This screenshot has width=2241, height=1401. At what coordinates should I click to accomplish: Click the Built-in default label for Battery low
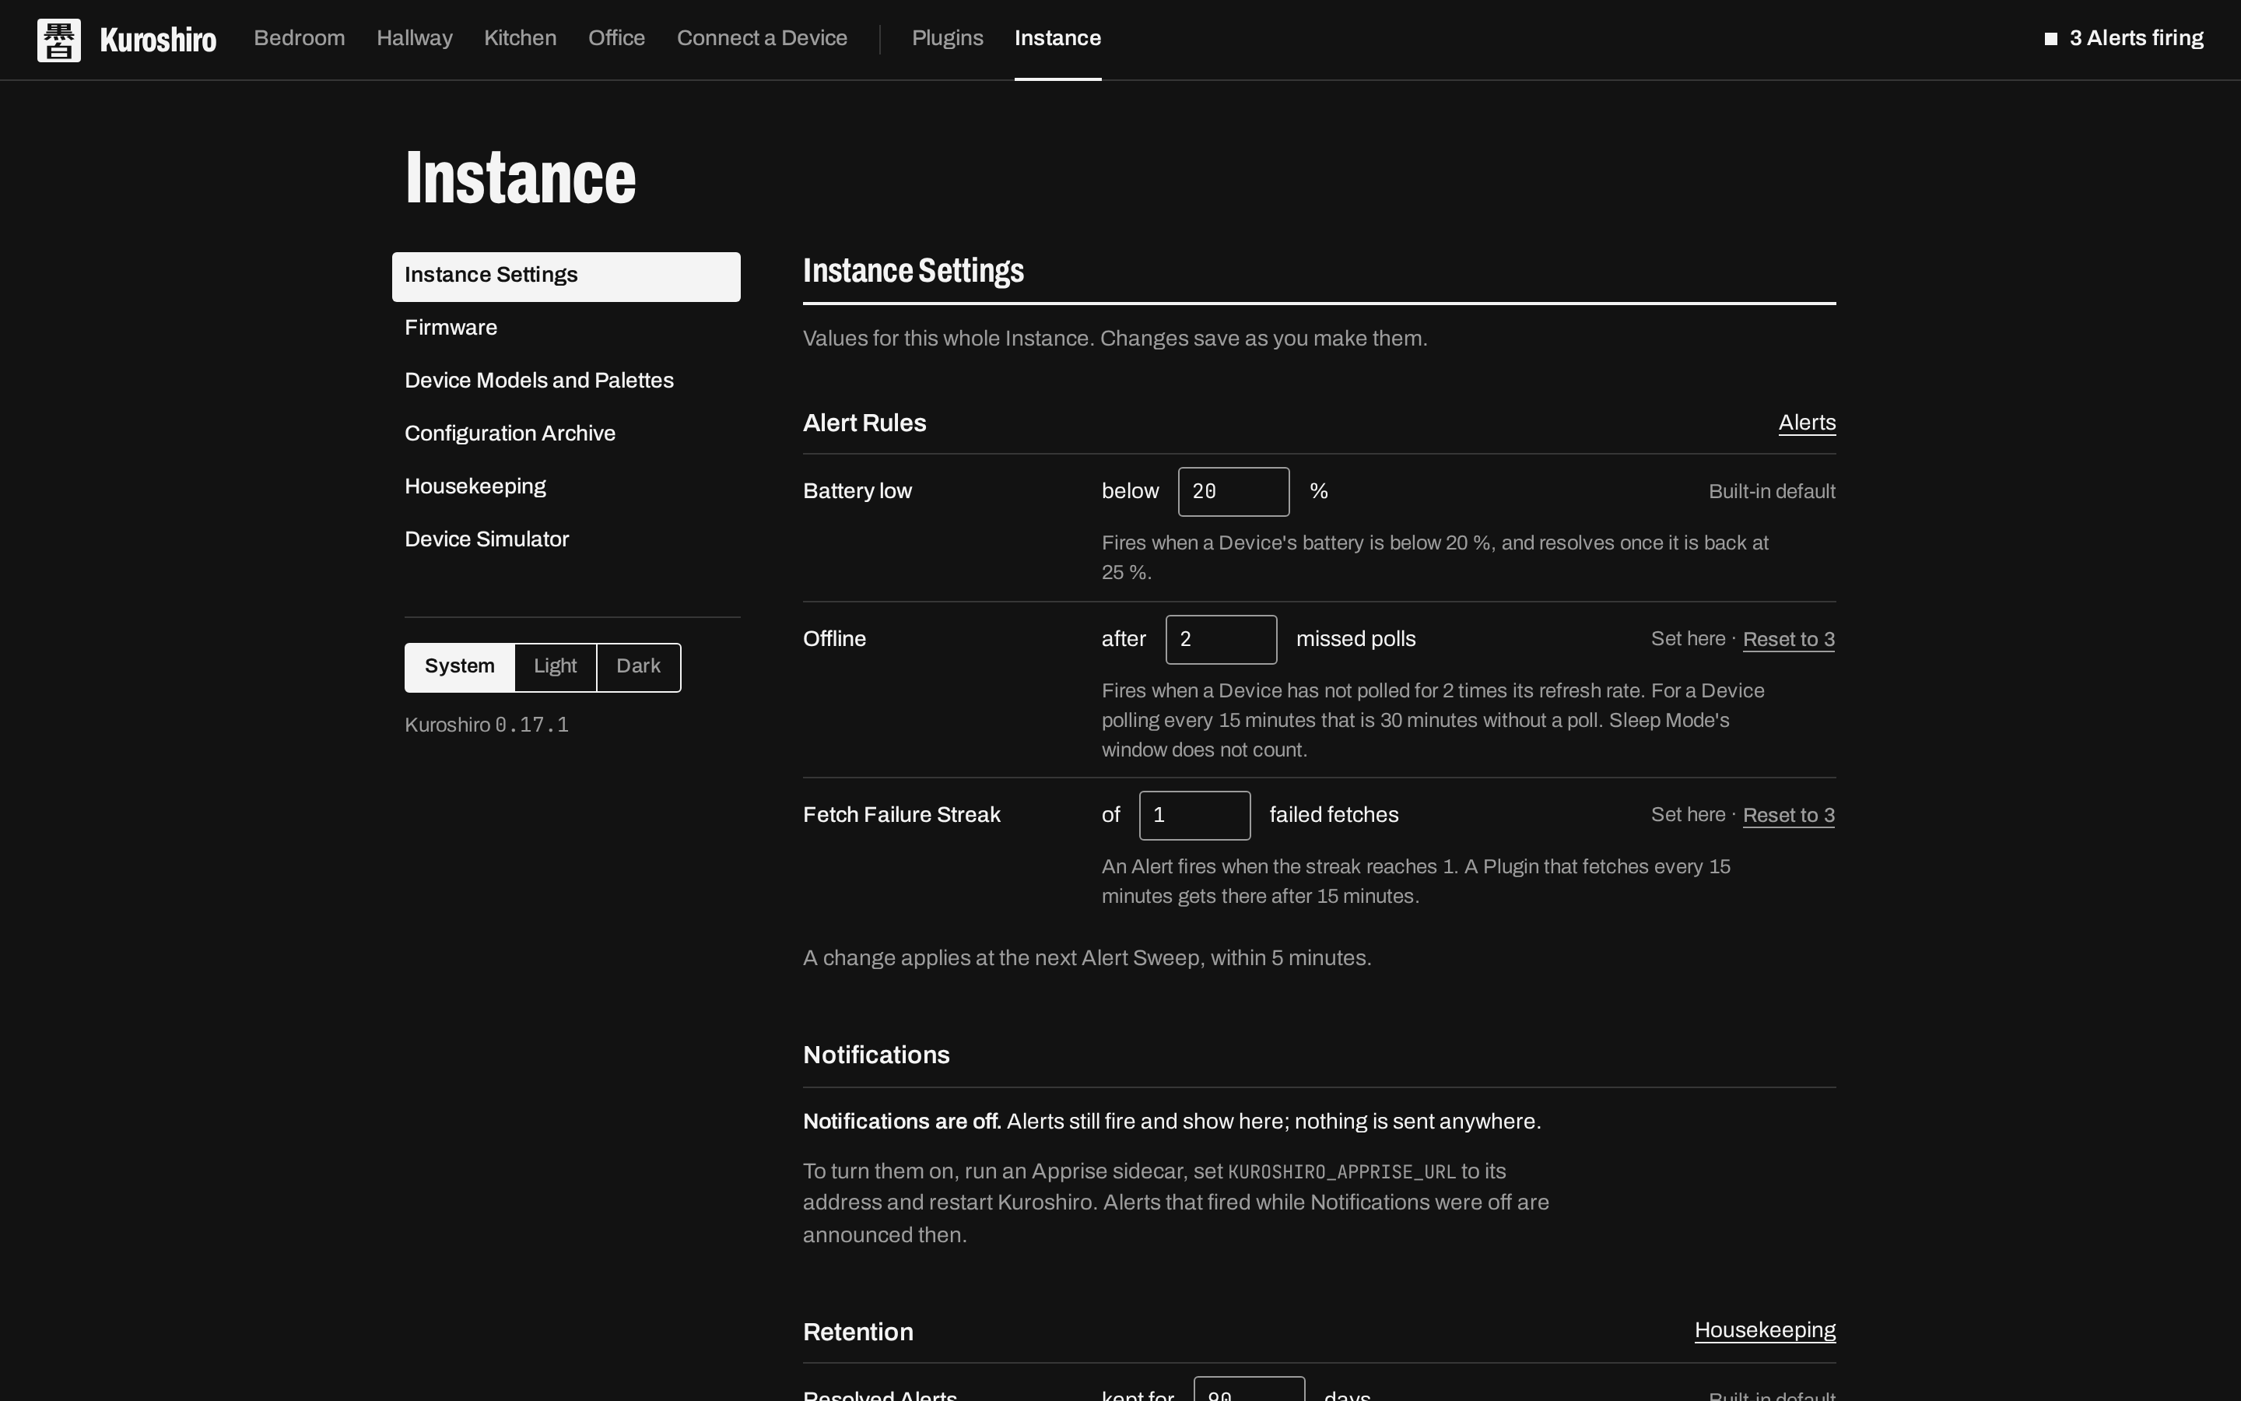click(x=1772, y=492)
